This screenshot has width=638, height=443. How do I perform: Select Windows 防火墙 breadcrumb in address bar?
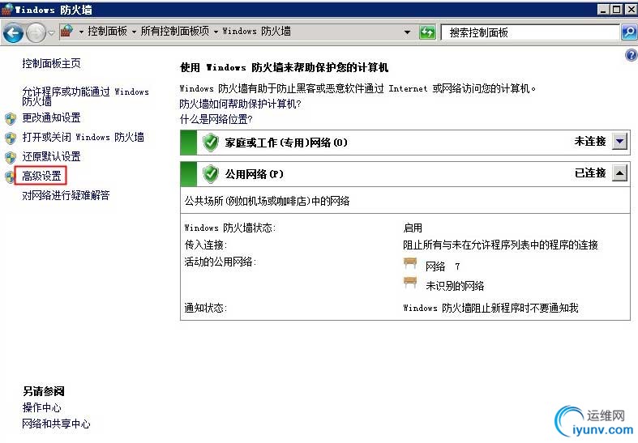coord(257,31)
